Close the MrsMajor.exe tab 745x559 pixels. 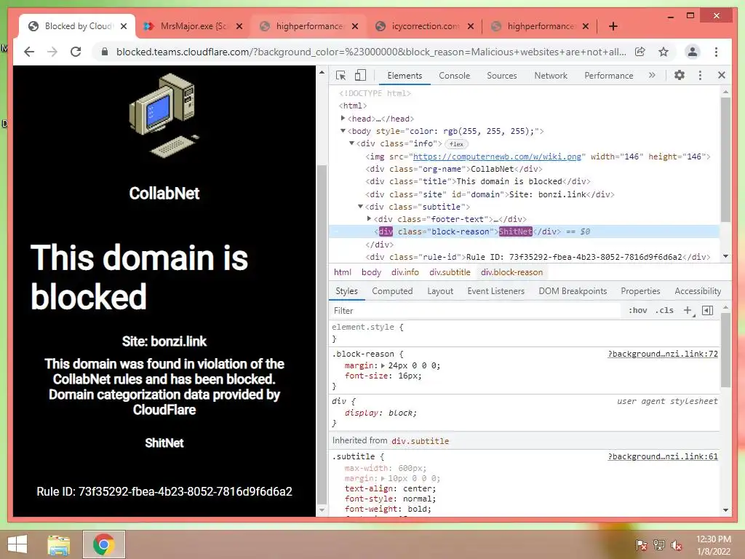pos(239,26)
